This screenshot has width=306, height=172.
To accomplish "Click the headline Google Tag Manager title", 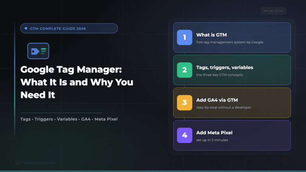I will pyautogui.click(x=76, y=82).
